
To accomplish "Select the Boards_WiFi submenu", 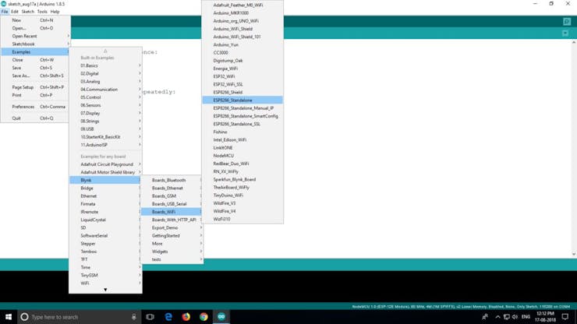I will click(x=172, y=212).
